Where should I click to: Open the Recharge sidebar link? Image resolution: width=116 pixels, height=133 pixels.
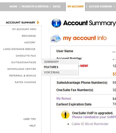click(29, 36)
